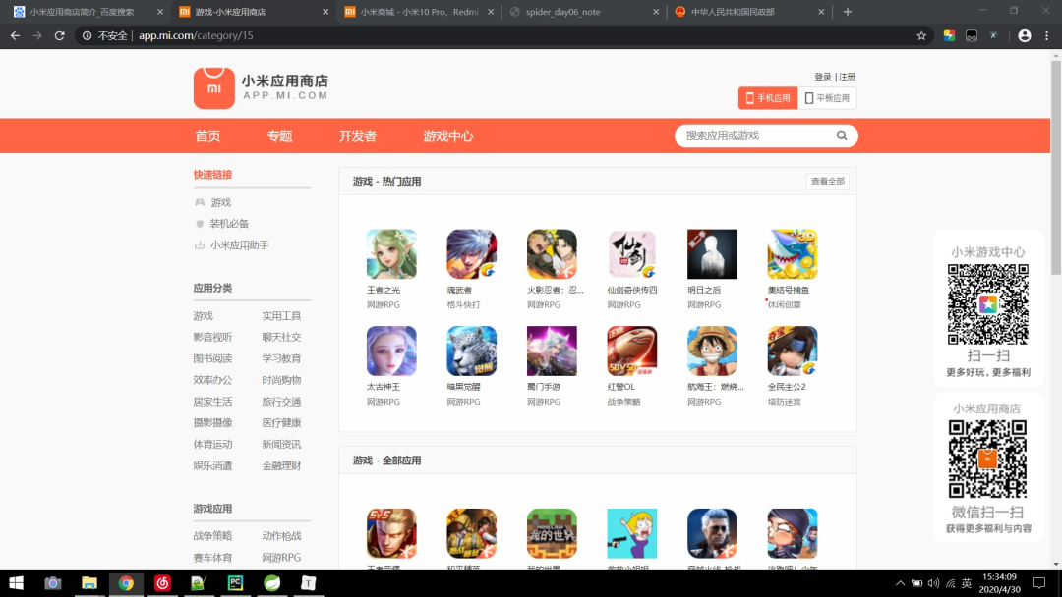Open NetEase Music from taskbar

[162, 583]
